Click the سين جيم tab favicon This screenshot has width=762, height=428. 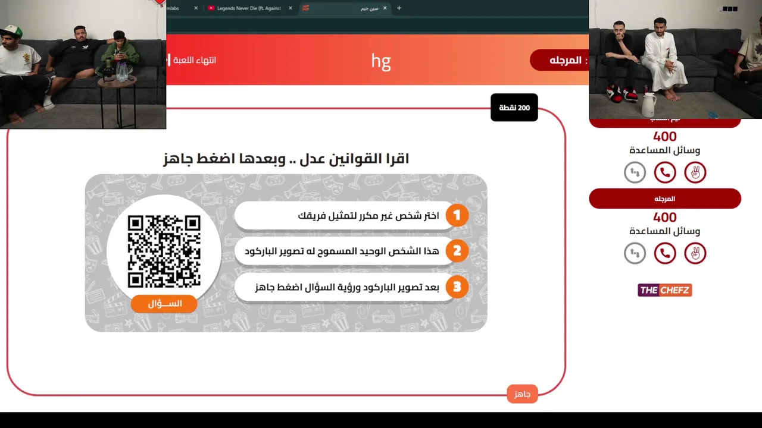tap(305, 8)
